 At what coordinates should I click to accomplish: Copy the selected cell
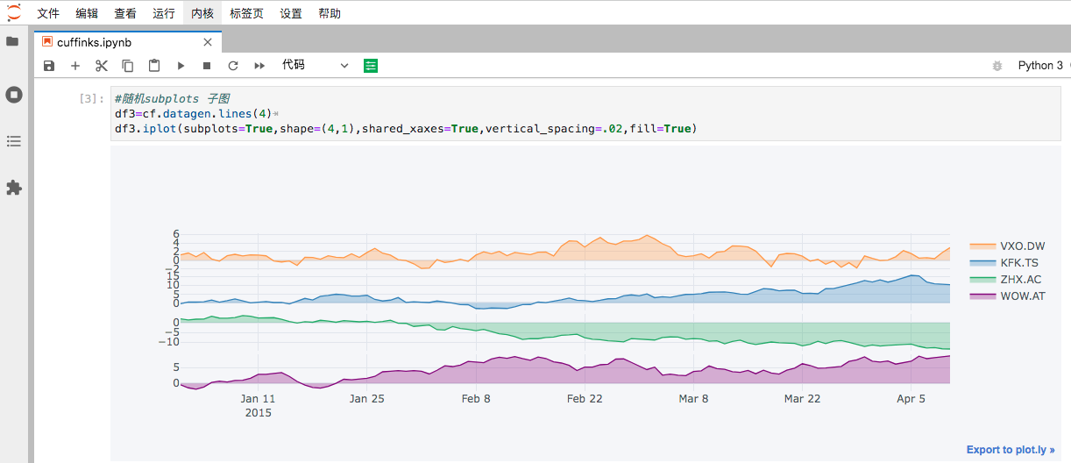(x=128, y=66)
